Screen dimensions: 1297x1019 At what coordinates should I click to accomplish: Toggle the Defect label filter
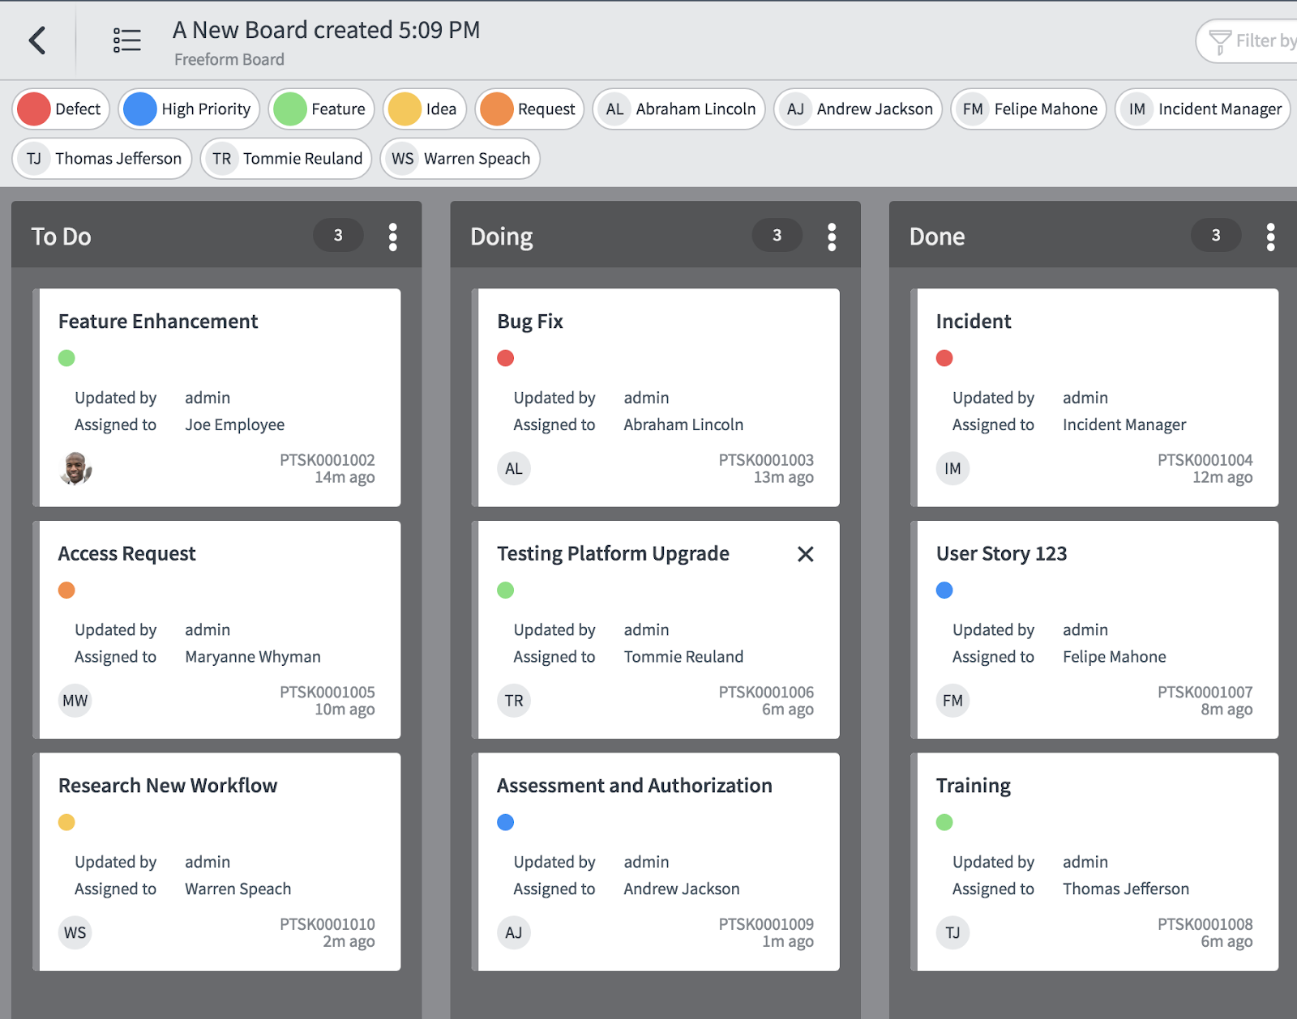coord(61,109)
